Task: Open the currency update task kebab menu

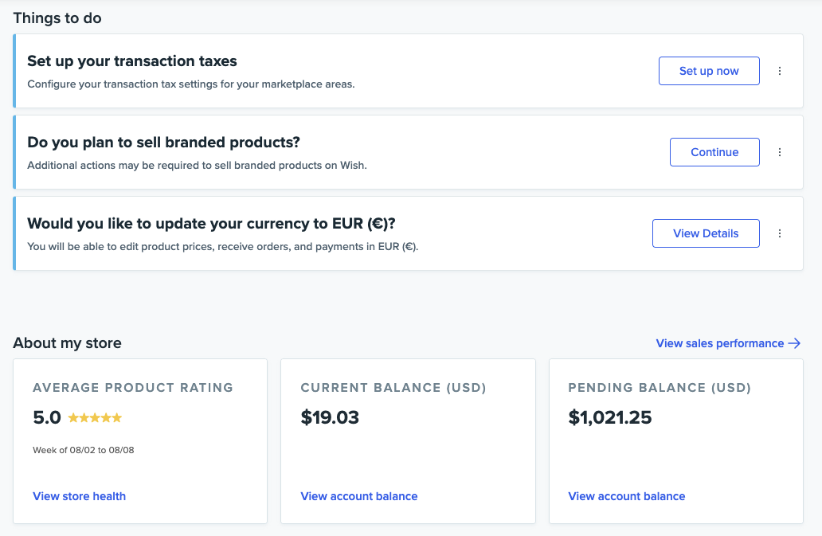Action: click(x=780, y=233)
